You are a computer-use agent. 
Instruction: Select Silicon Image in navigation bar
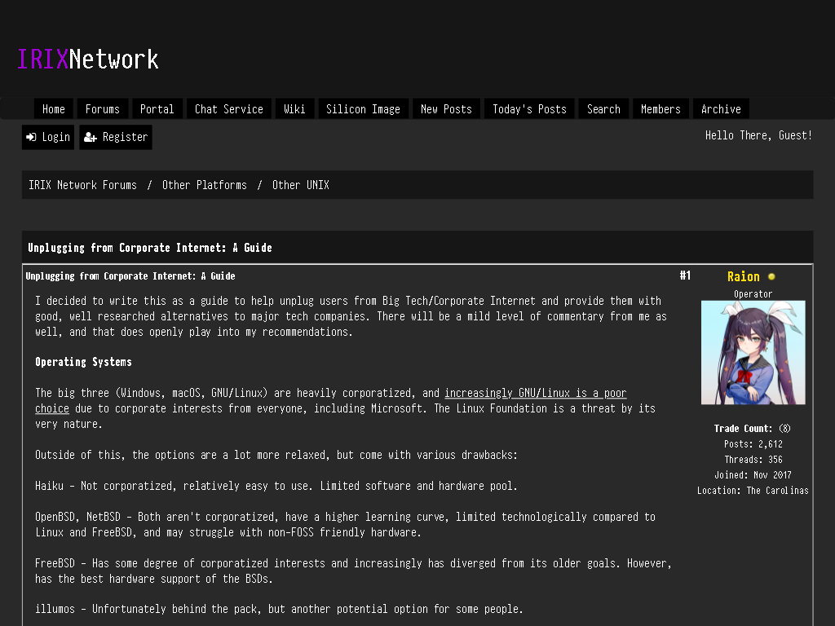pos(363,109)
